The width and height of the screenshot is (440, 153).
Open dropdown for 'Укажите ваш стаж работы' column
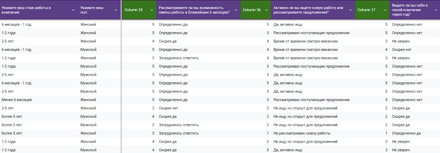(73, 10)
